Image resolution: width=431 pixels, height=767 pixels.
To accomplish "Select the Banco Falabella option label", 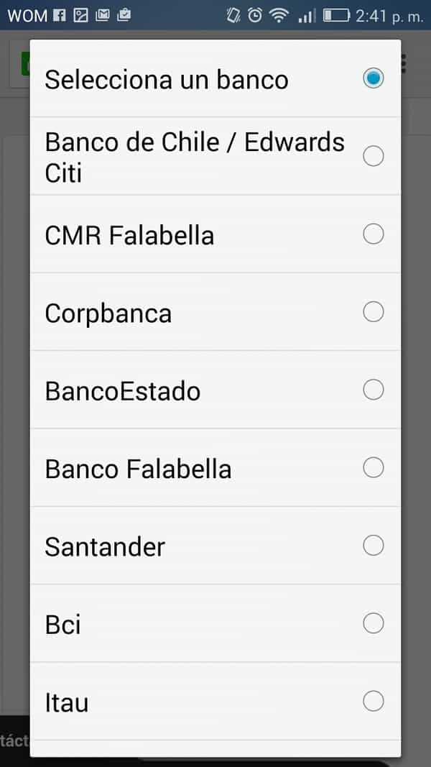I will coord(138,469).
